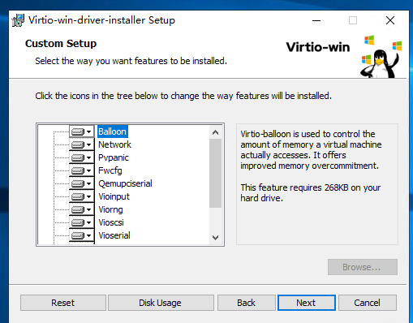Open the Pvpanic feature install-state dropdown
The height and width of the screenshot is (323, 413).
[x=81, y=157]
